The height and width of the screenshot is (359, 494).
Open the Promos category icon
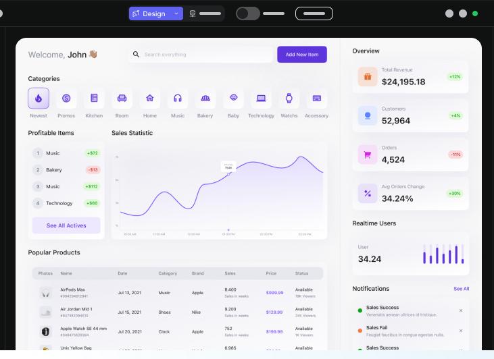point(66,99)
